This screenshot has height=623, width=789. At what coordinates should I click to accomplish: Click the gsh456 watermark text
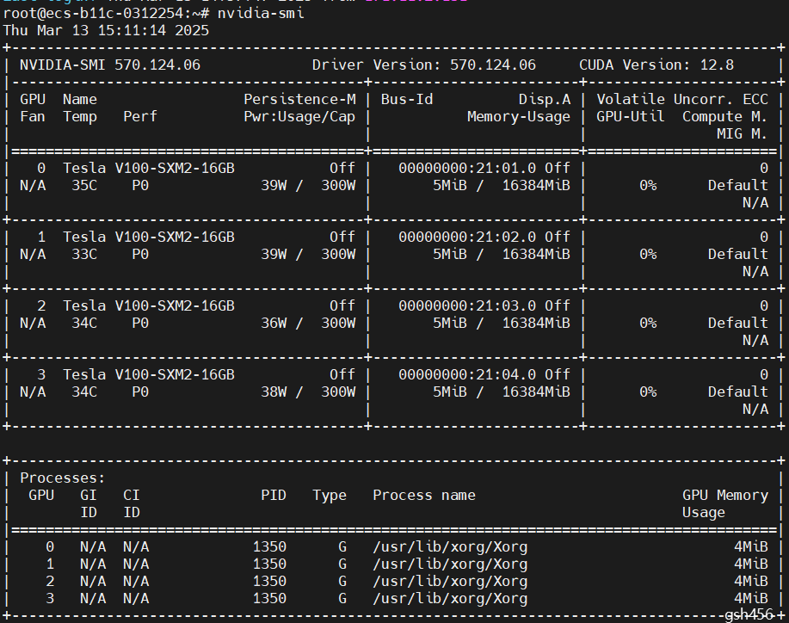point(749,614)
